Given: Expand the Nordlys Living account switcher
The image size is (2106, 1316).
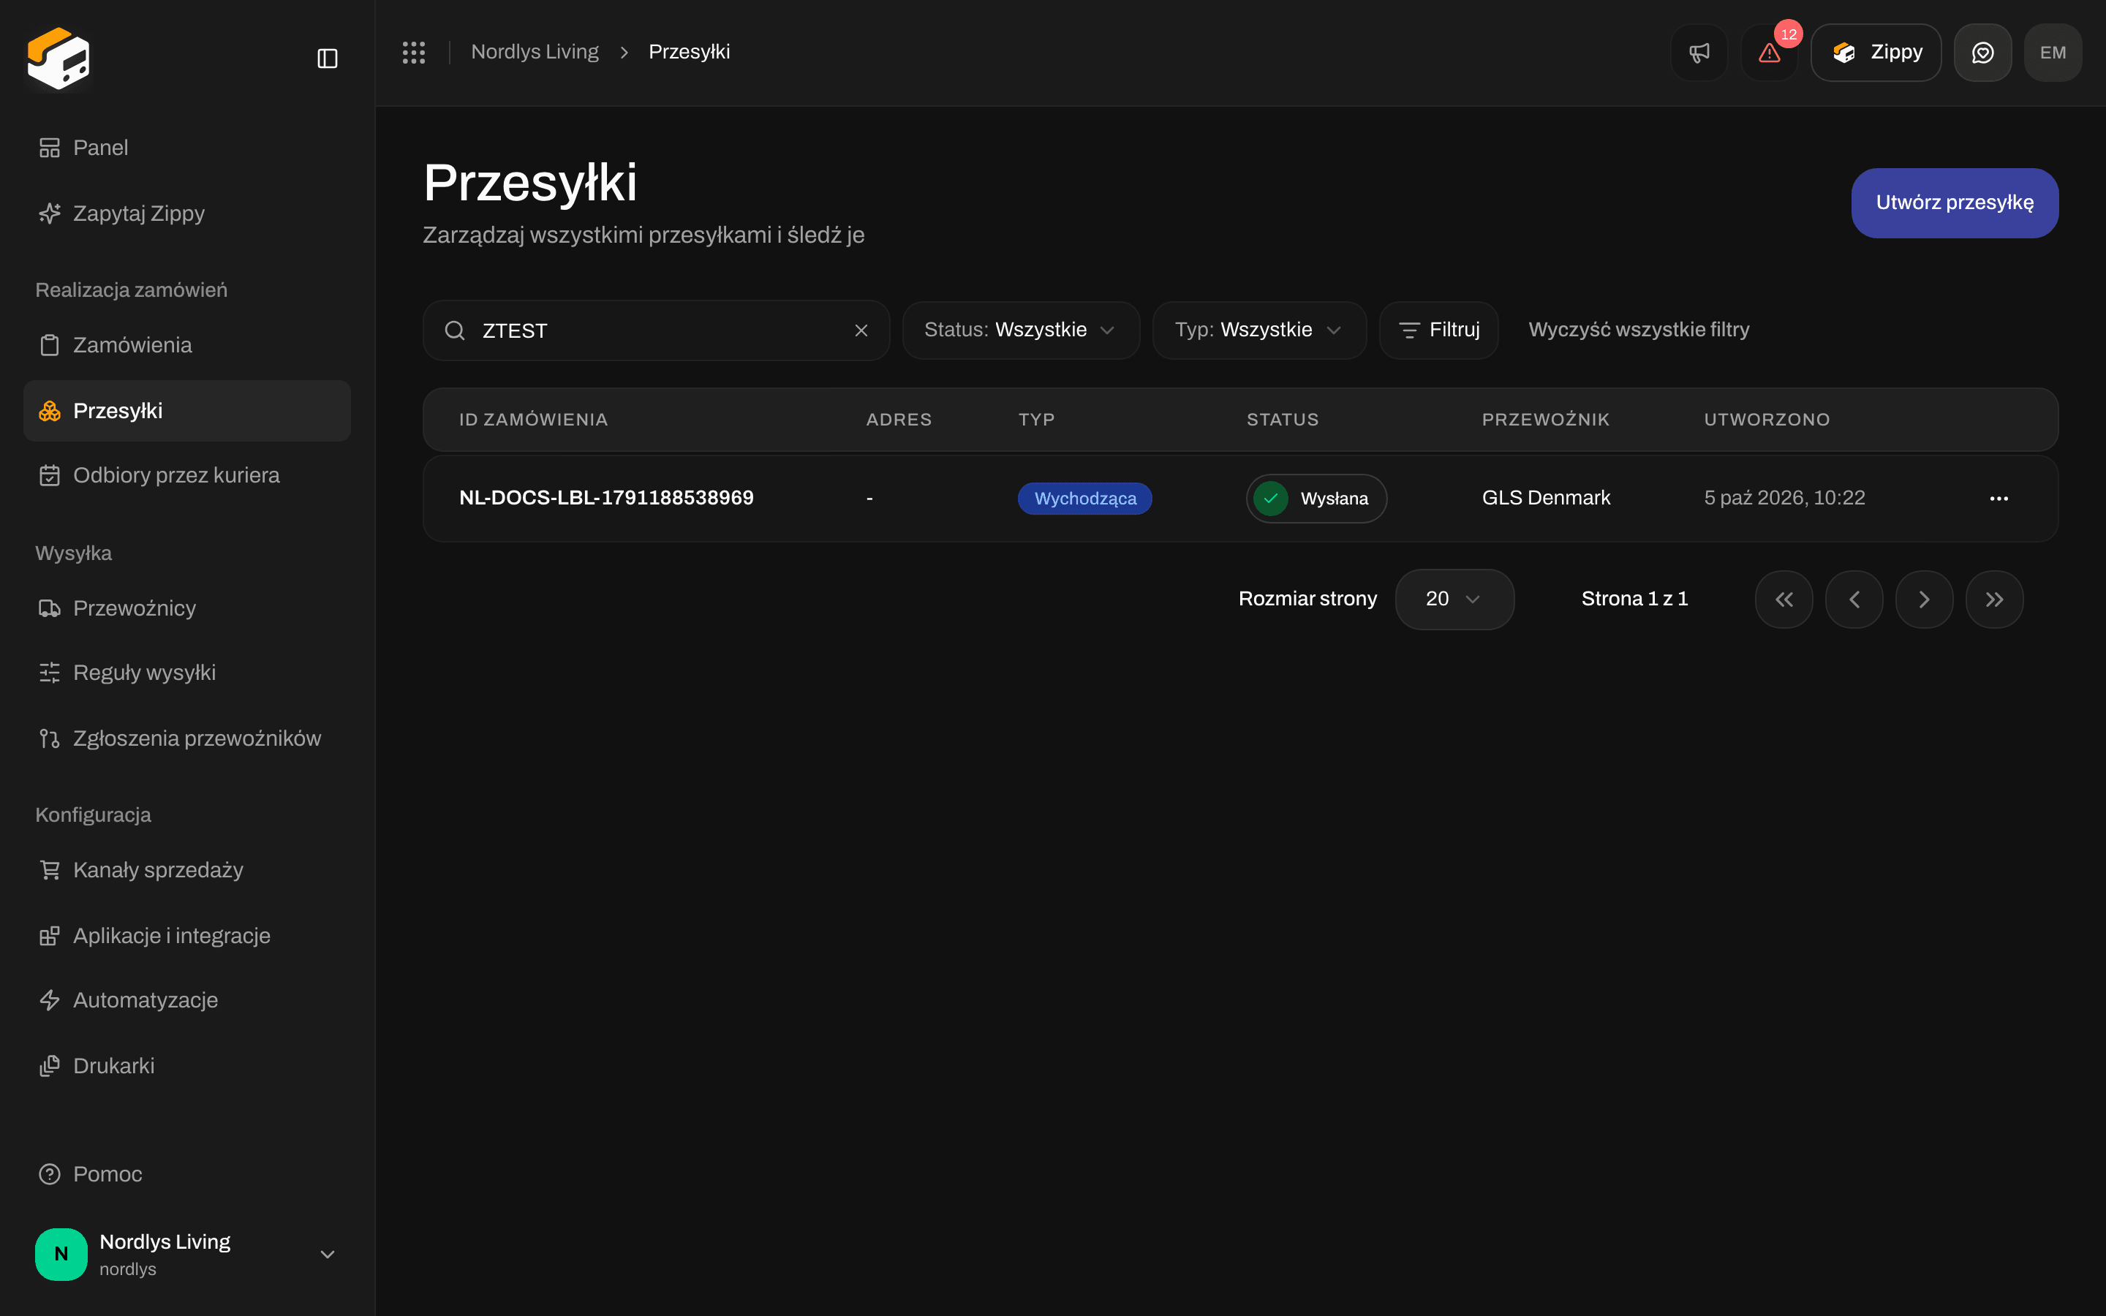Looking at the screenshot, I should pyautogui.click(x=187, y=1254).
